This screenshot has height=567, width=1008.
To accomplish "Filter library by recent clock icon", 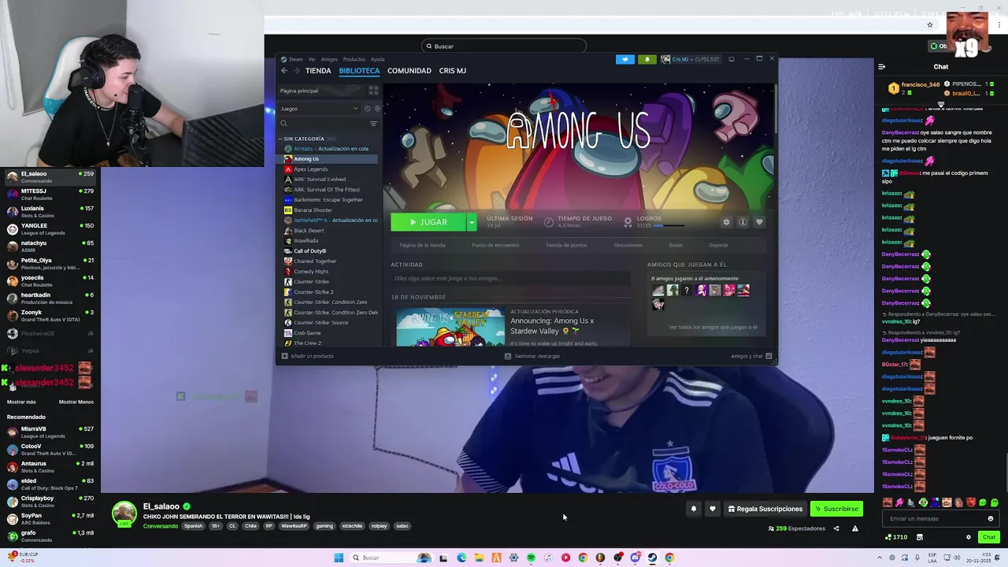I will click(367, 109).
